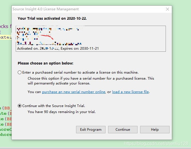Click the 90 days remaining trial text
Viewport: 191px width, 149px height.
click(x=61, y=112)
